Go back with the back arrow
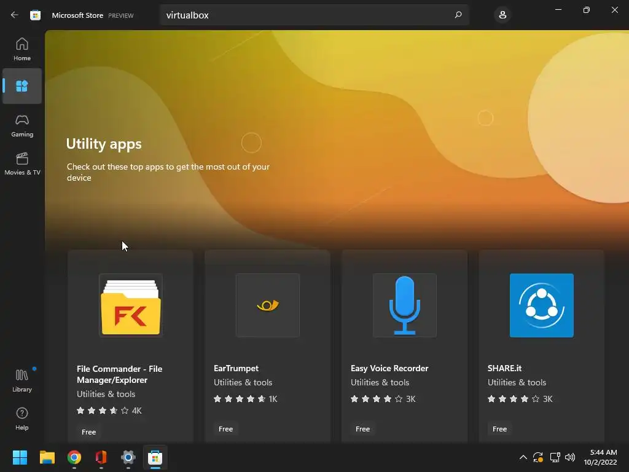629x472 pixels. coord(15,15)
